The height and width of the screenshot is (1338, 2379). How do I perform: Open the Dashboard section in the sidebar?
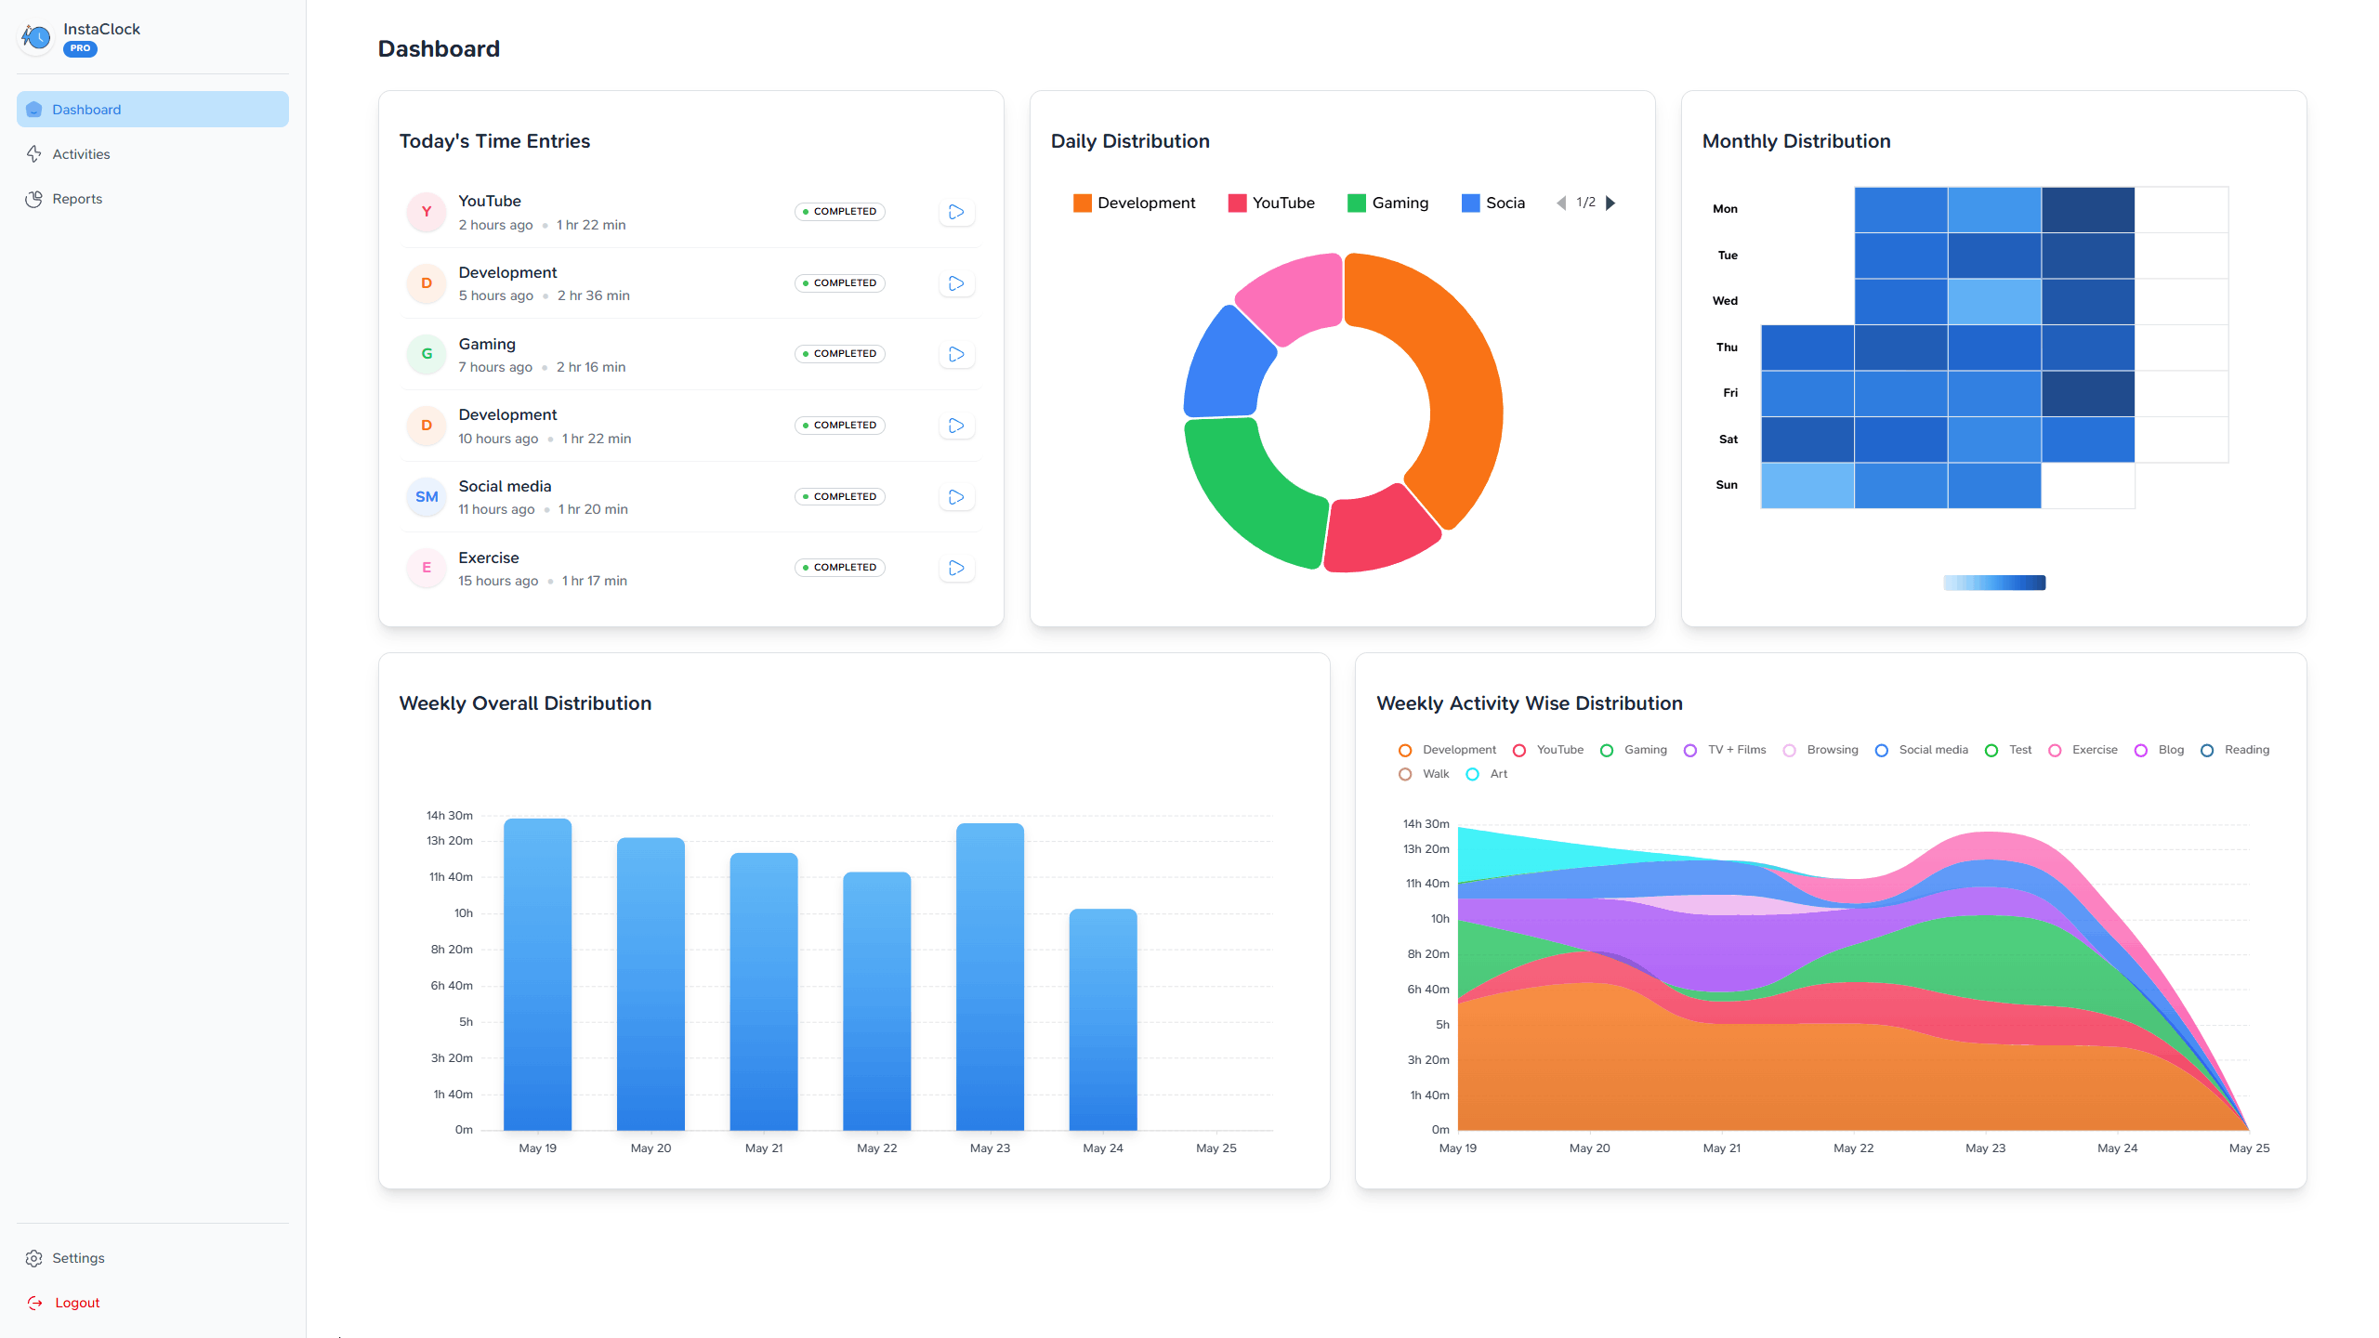(86, 109)
